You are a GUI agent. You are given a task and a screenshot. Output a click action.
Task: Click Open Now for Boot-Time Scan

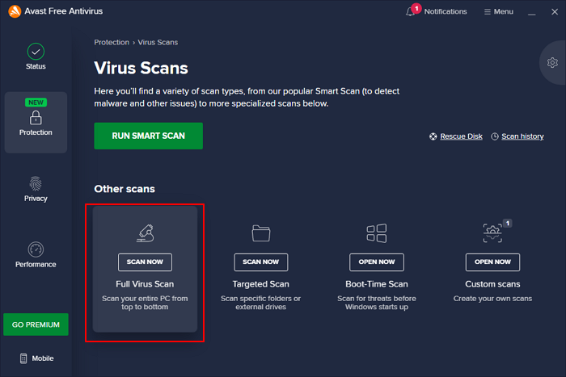coord(377,262)
